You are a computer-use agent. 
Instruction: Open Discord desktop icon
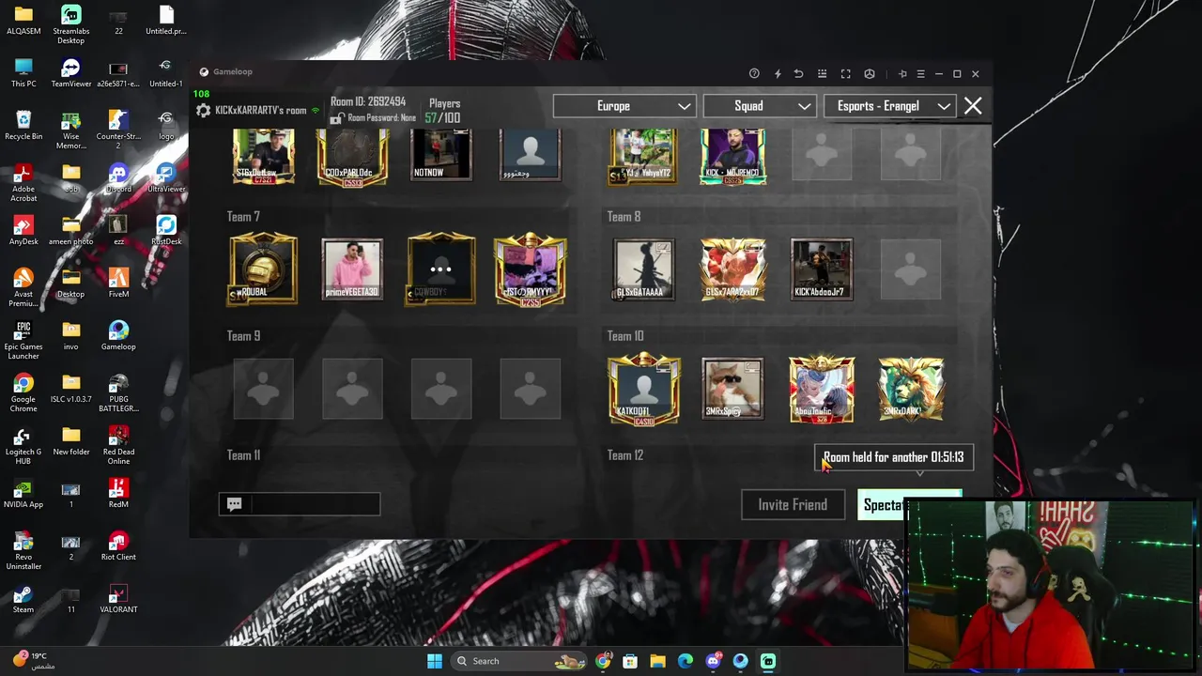click(118, 178)
